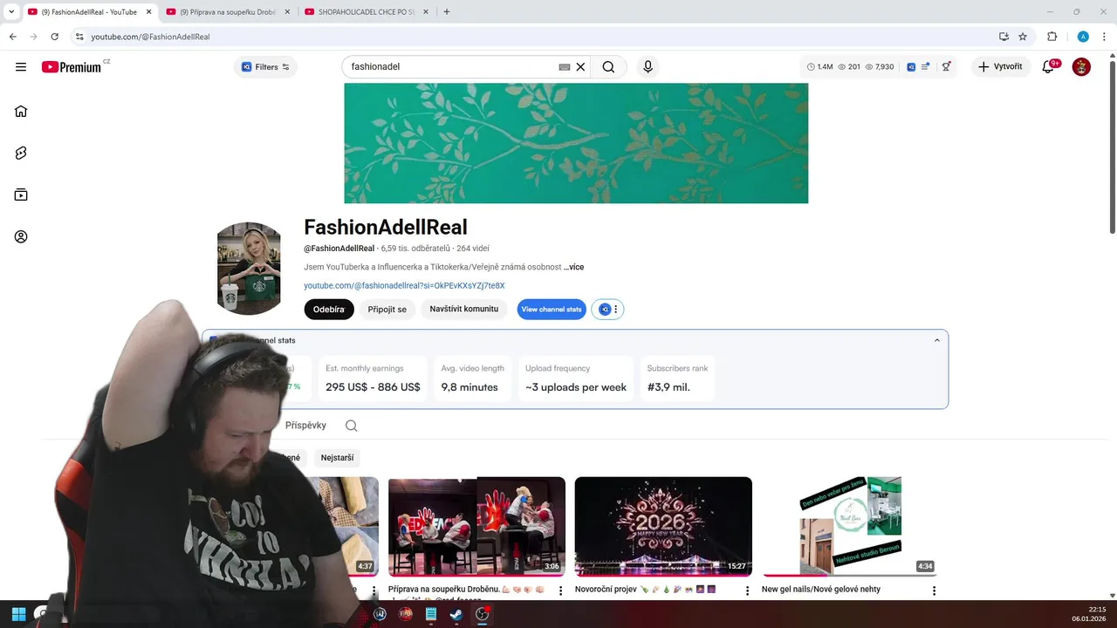Run search with magnifier button
The height and width of the screenshot is (628, 1117).
click(x=608, y=66)
